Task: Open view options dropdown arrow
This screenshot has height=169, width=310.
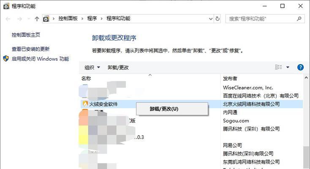Action: [288, 68]
